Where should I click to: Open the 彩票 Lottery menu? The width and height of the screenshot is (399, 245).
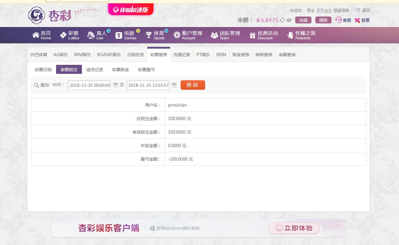click(70, 35)
